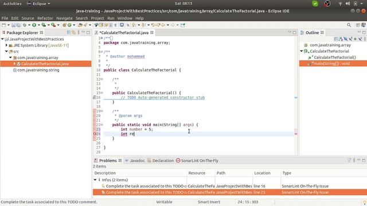The image size is (367, 206).
Task: Open the Run button dropdown arrow
Action: click(x=39, y=25)
